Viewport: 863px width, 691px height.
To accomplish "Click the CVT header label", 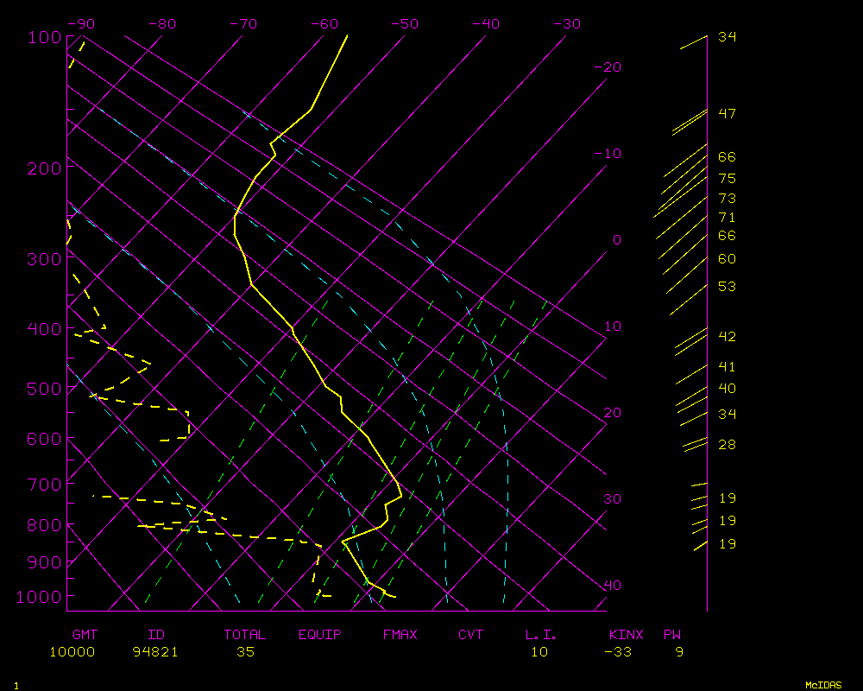I will [x=471, y=635].
